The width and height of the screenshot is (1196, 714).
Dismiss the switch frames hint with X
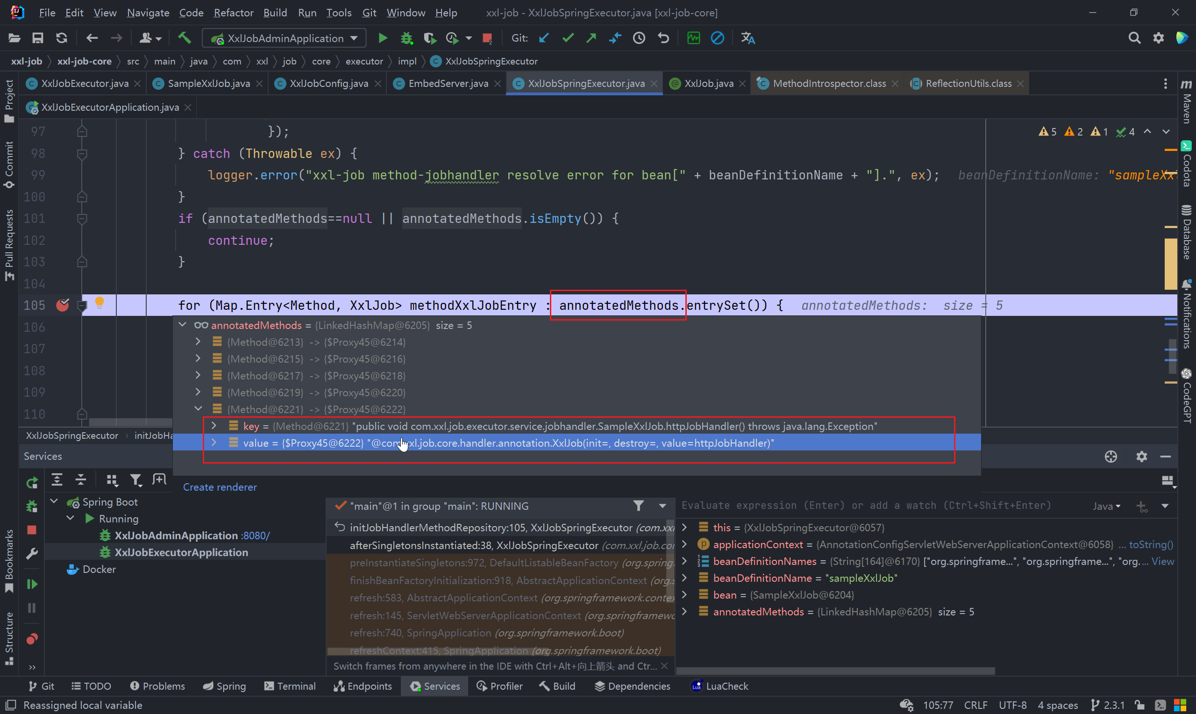664,666
